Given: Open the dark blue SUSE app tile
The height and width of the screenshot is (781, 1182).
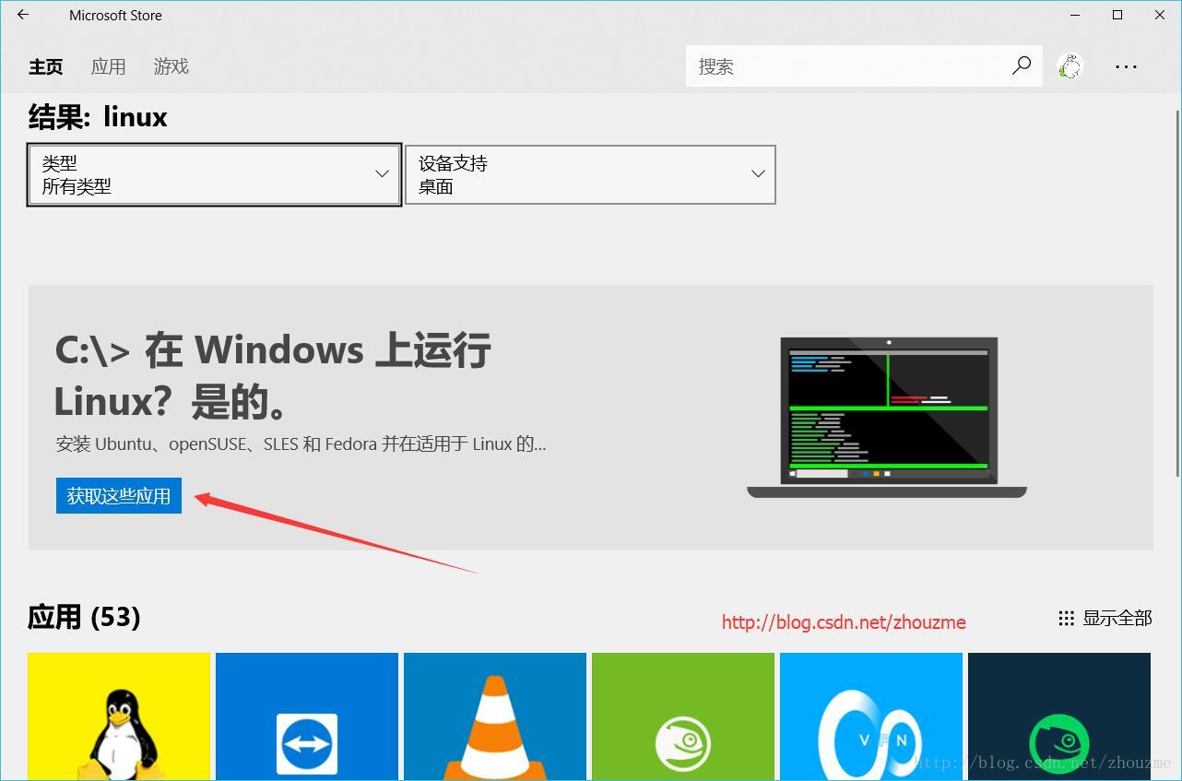Looking at the screenshot, I should (x=1059, y=716).
